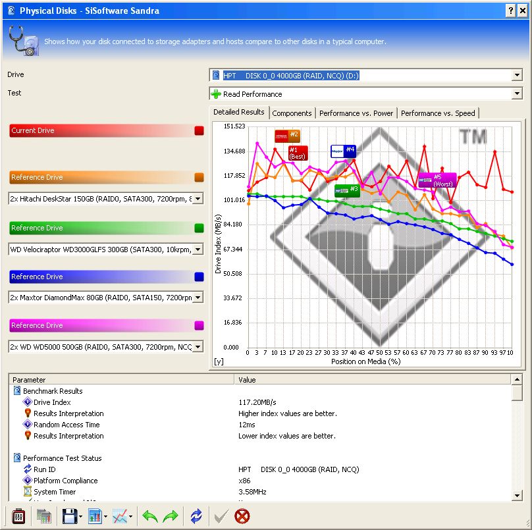Click the Performance Test Status section icon

click(x=17, y=458)
